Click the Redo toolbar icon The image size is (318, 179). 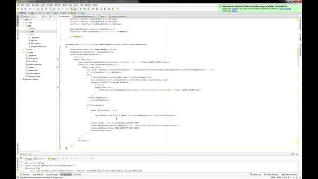click(34, 9)
